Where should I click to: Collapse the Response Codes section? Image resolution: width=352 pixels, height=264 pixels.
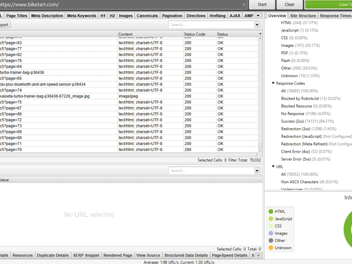pos(273,83)
